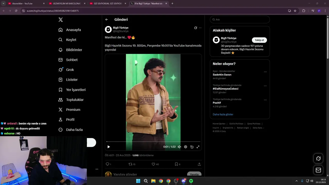Image resolution: width=329 pixels, height=185 pixels.
Task: Like the post with heart icon
Action: [x=153, y=164]
